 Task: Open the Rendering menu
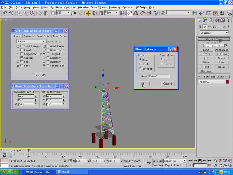pos(115,8)
